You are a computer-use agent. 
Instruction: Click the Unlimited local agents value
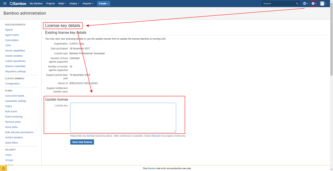tap(74, 58)
